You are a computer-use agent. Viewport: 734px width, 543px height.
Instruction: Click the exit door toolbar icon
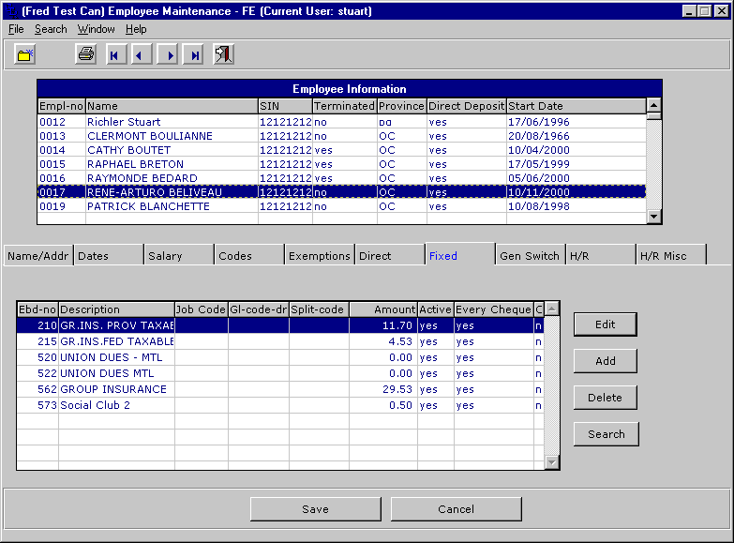coord(223,54)
